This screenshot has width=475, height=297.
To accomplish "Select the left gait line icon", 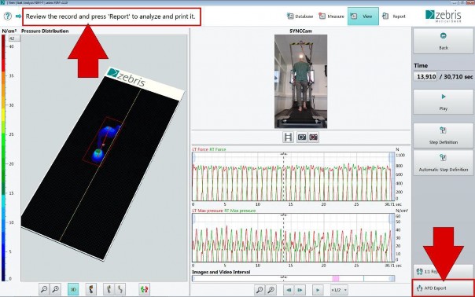I will [109, 289].
